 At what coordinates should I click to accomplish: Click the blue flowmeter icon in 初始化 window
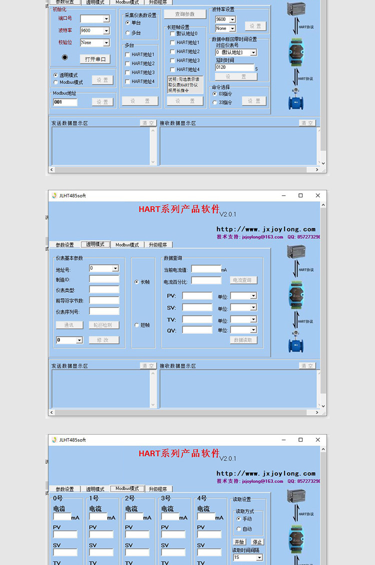click(296, 99)
